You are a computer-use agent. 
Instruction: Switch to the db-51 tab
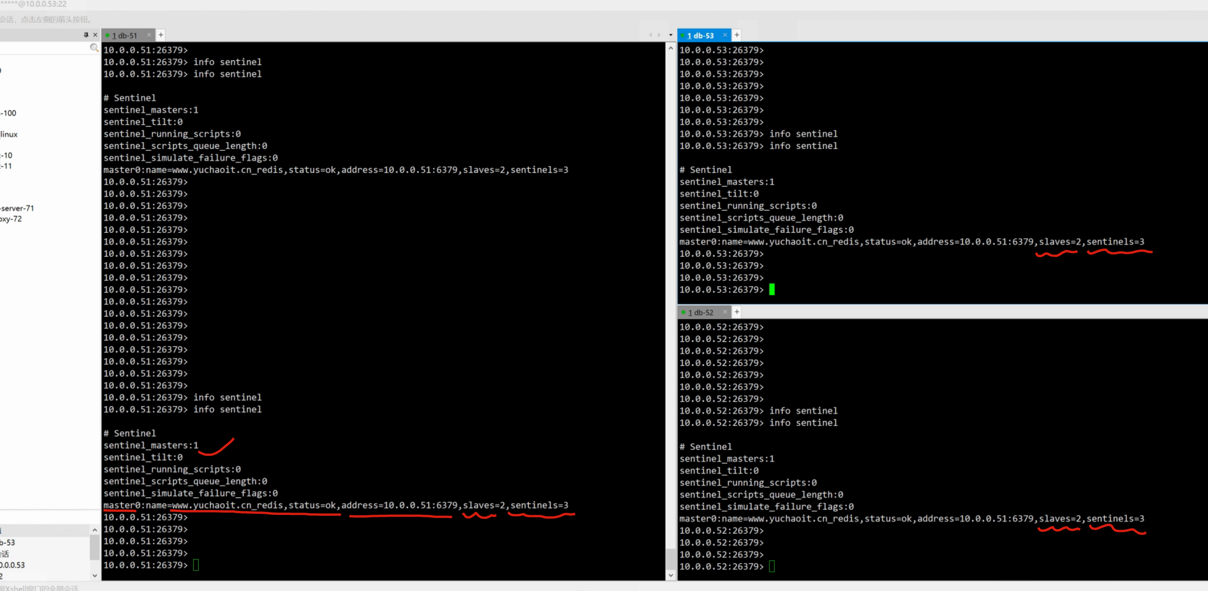(x=124, y=36)
